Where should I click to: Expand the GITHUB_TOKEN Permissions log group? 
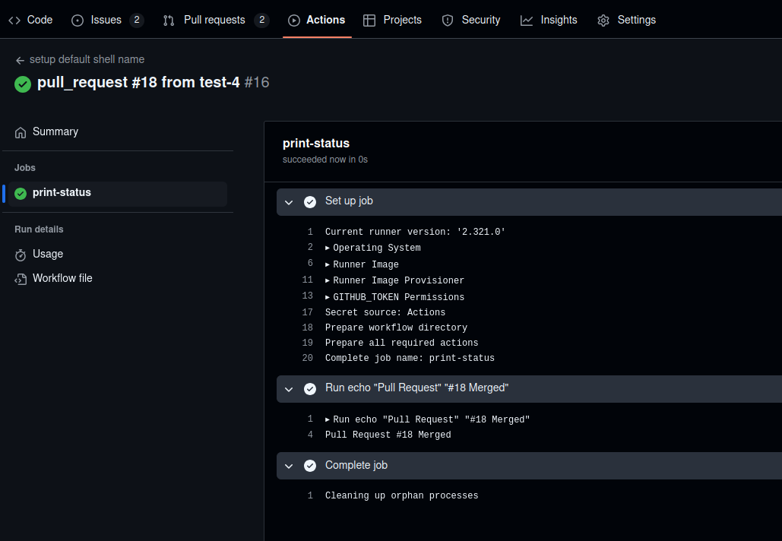(328, 297)
